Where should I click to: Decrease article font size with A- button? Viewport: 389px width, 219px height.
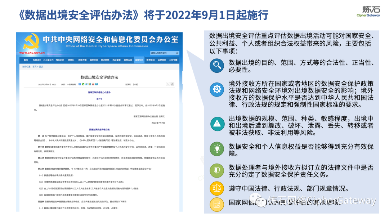coord(168,84)
